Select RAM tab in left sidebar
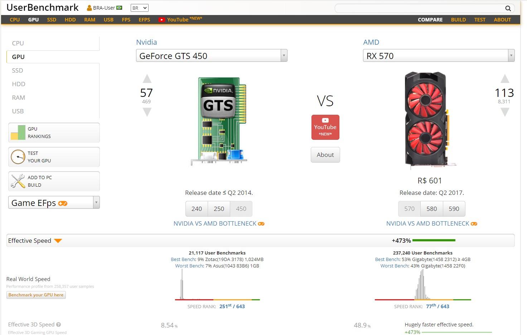This screenshot has width=527, height=335. [53, 98]
